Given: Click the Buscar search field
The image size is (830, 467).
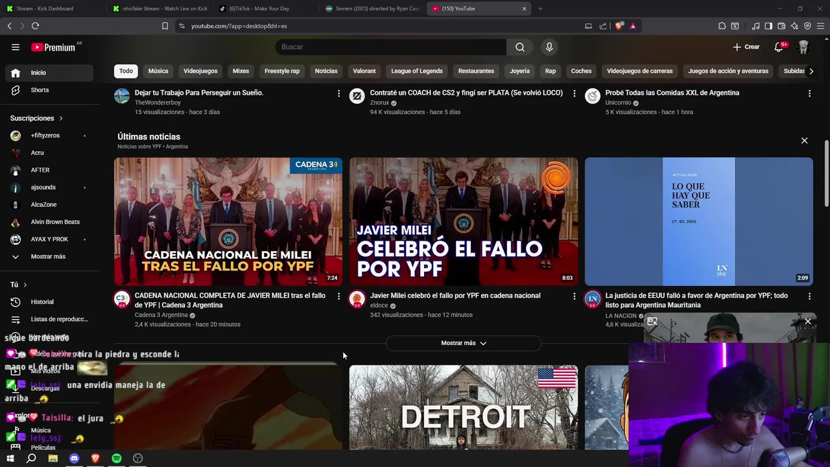Looking at the screenshot, I should (390, 47).
